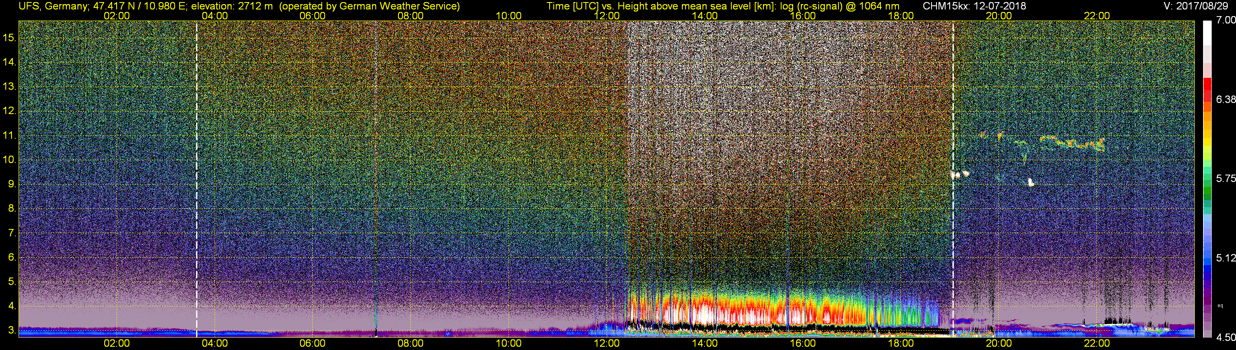
Task: Click the 04:00 tick label on upper time axis
Action: 215,16
